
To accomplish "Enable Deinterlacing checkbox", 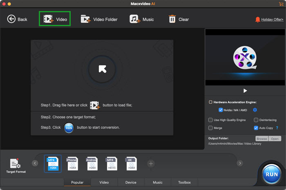I will pyautogui.click(x=256, y=120).
